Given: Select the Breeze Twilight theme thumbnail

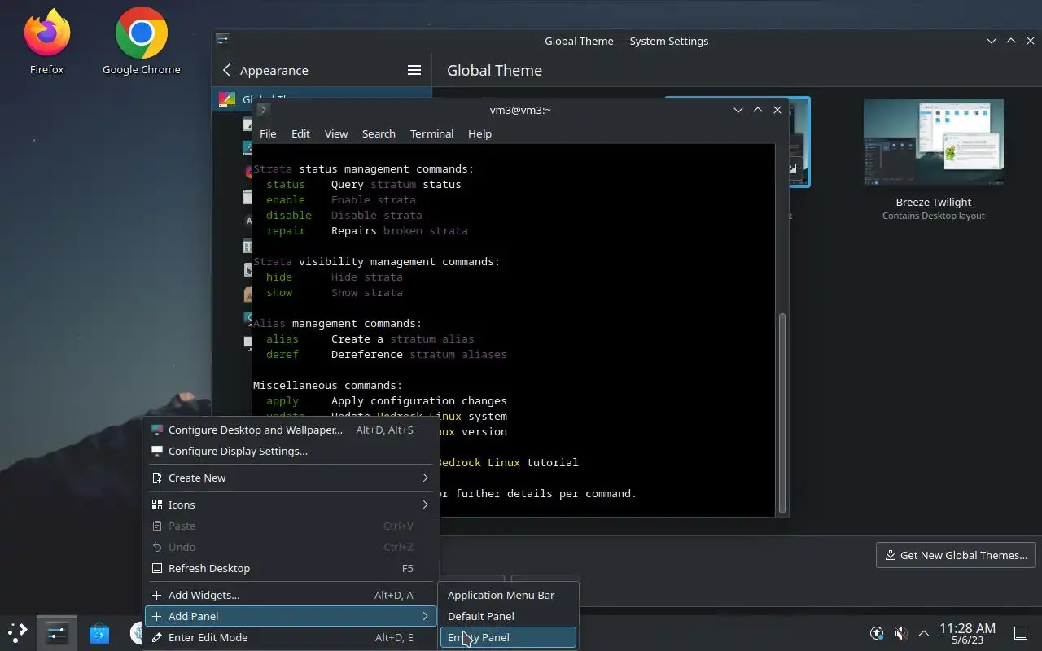Looking at the screenshot, I should point(934,142).
